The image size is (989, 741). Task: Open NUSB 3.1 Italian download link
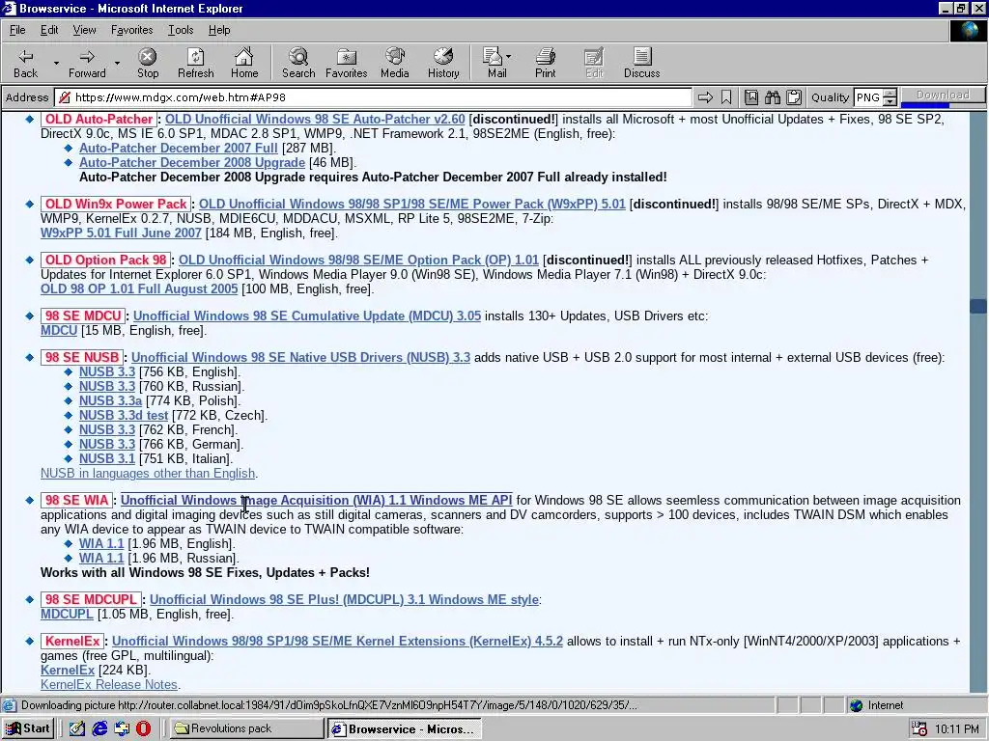(106, 458)
